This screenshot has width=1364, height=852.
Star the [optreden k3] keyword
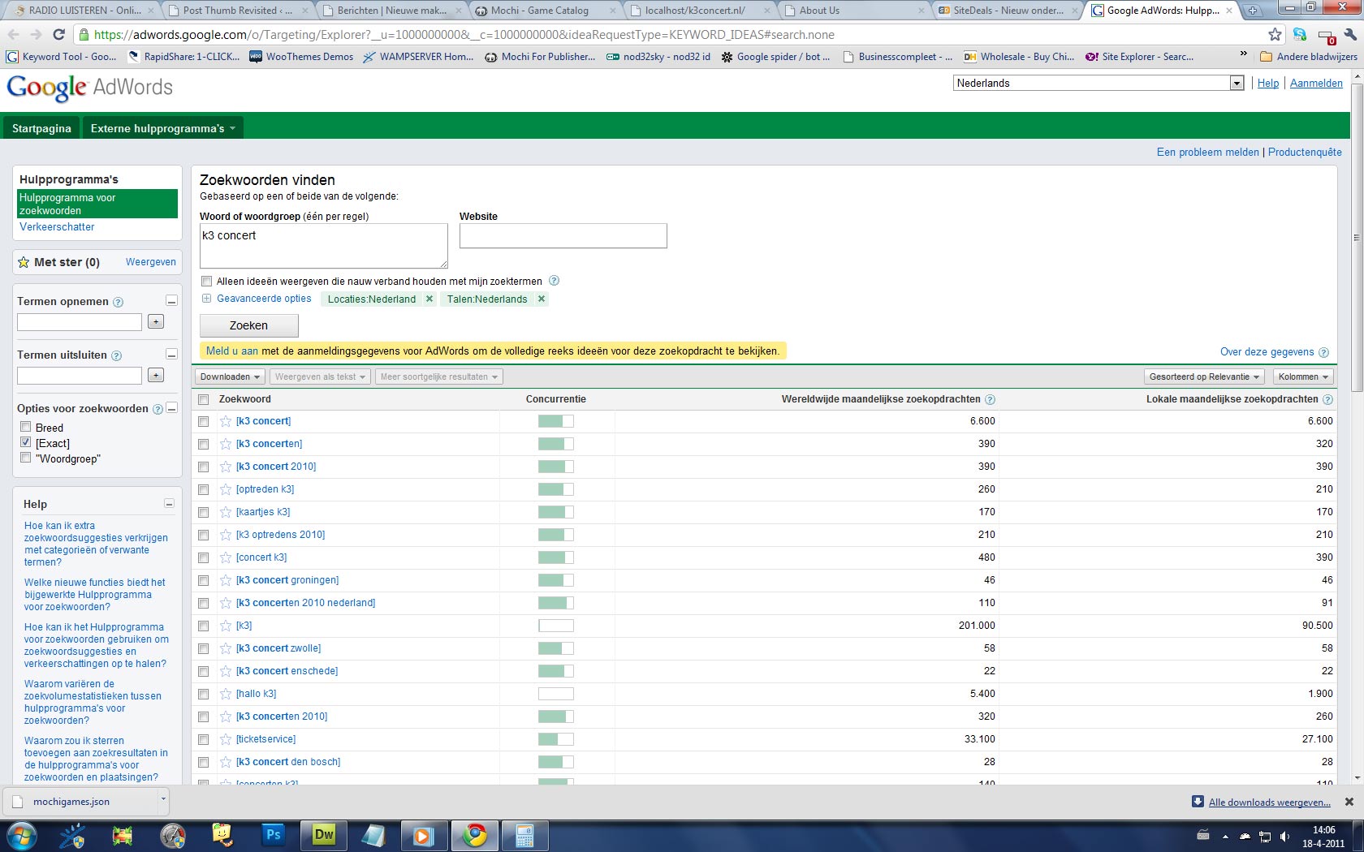tap(226, 489)
